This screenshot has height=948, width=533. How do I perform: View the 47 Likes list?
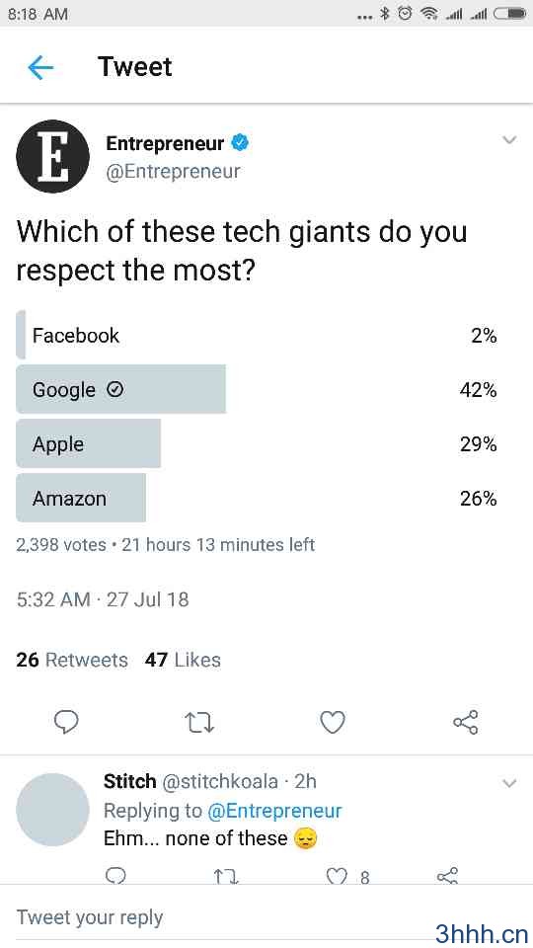(x=183, y=660)
